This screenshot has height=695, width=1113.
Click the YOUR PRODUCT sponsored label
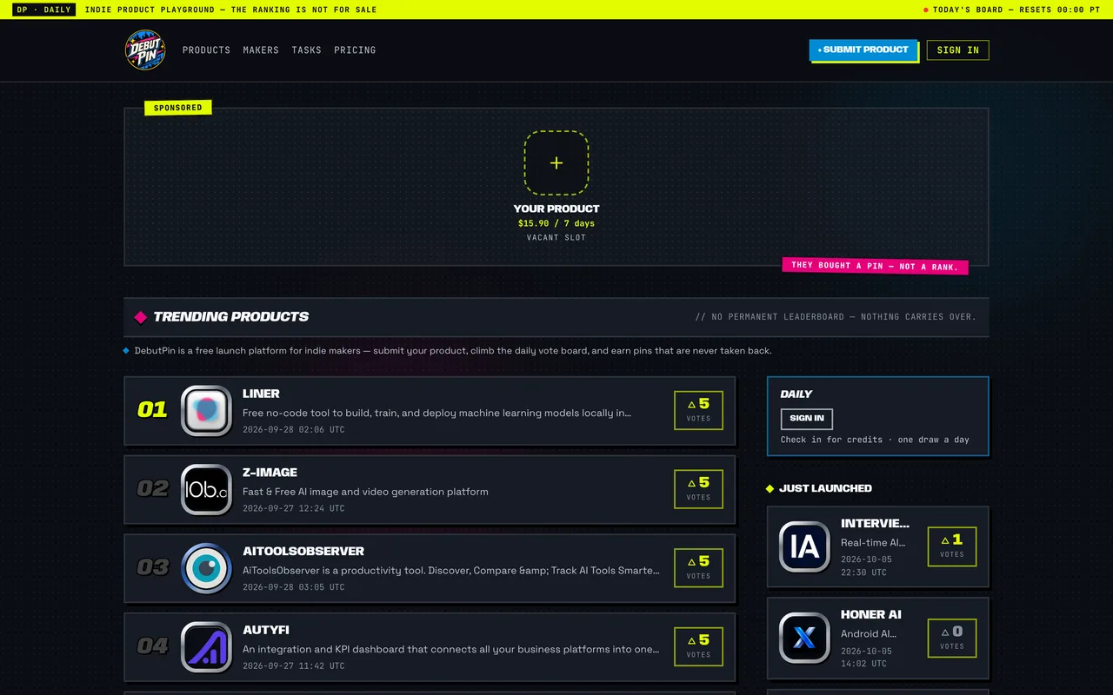556,208
